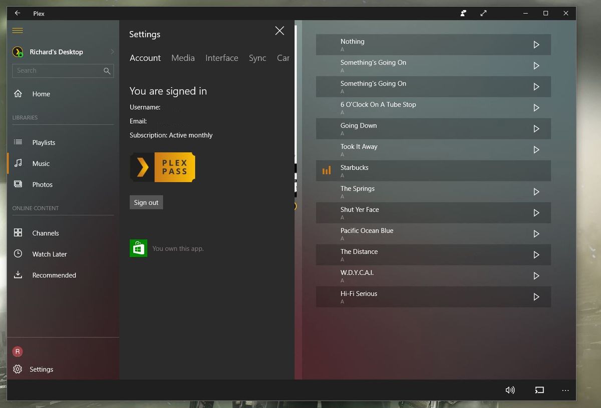Click the Home entry in the sidebar
The height and width of the screenshot is (408, 601).
(x=41, y=94)
